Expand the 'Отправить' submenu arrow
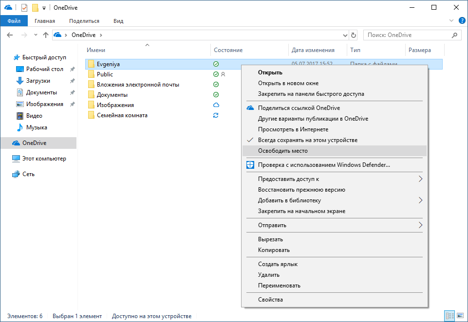 tap(420, 225)
